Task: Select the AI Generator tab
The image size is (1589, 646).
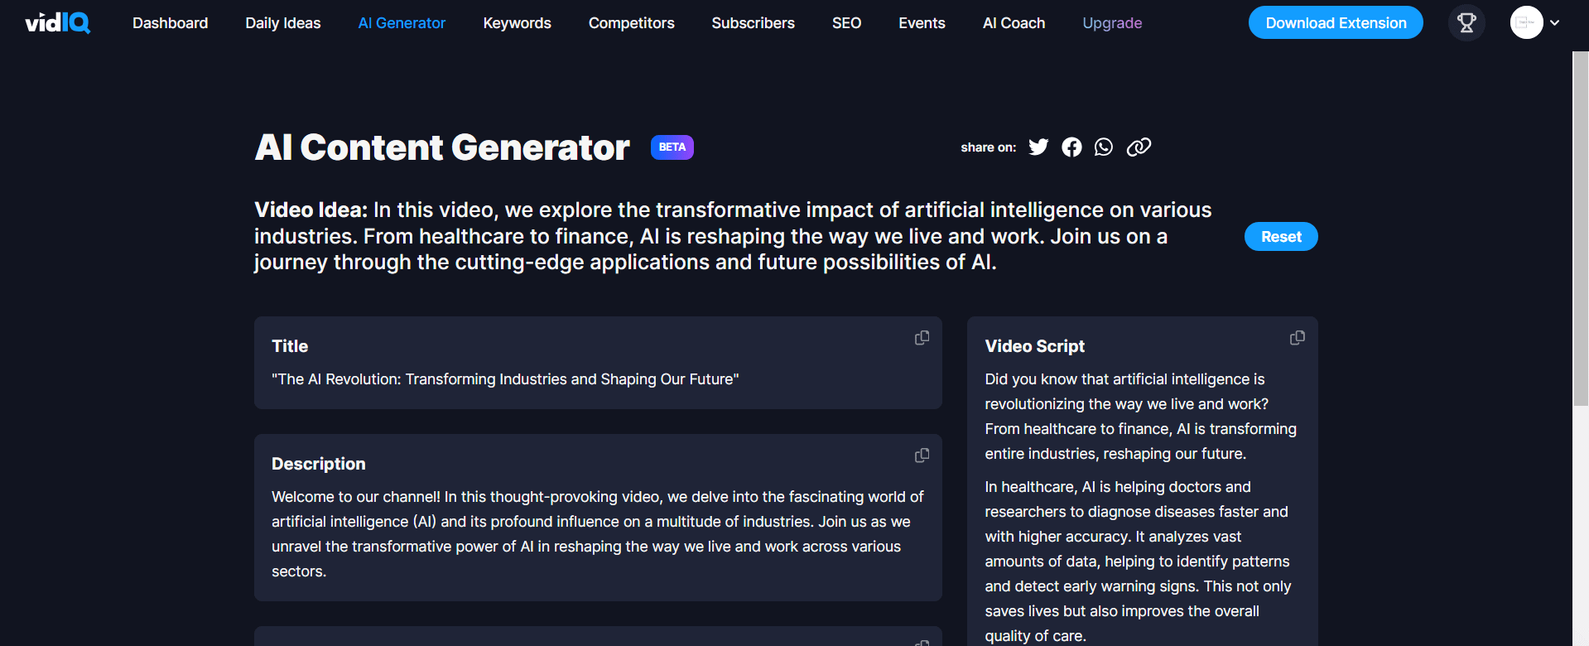Action: pyautogui.click(x=402, y=23)
